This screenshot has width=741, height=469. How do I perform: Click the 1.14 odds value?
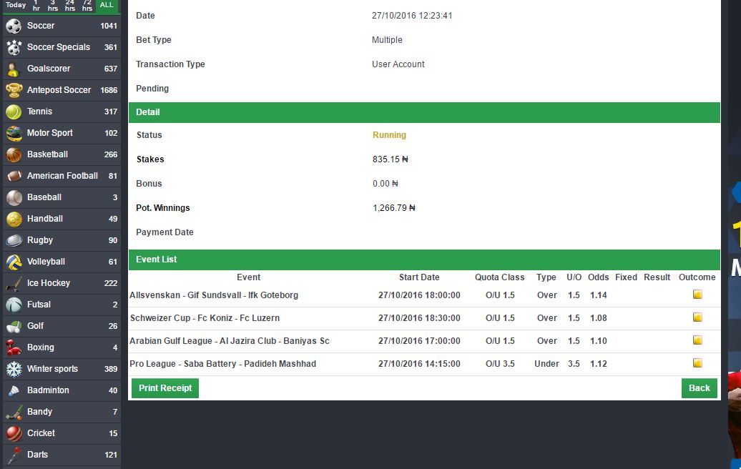598,295
